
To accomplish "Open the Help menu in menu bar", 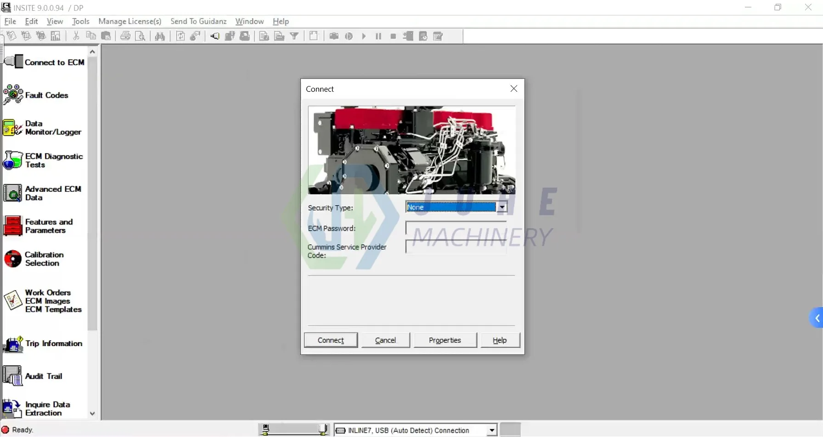I will (281, 21).
